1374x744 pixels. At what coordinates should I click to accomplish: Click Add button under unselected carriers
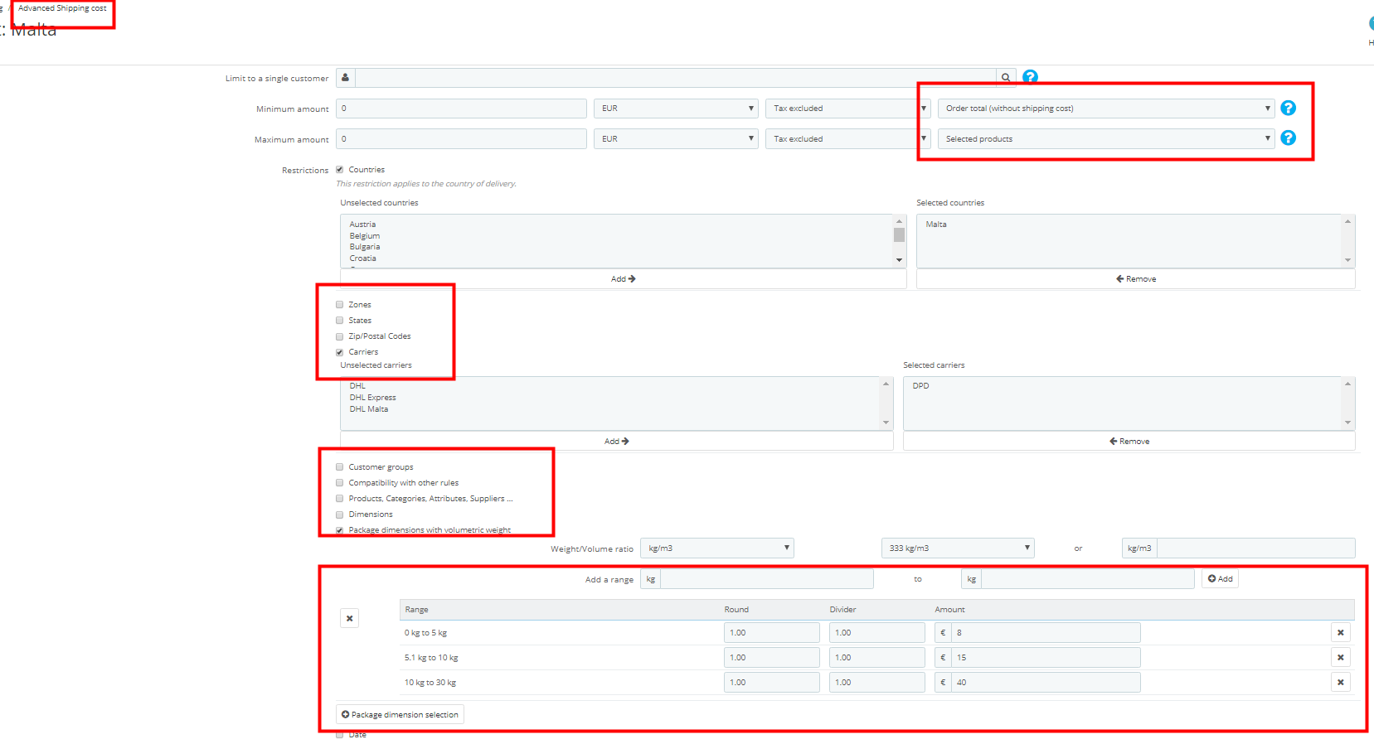(x=616, y=441)
